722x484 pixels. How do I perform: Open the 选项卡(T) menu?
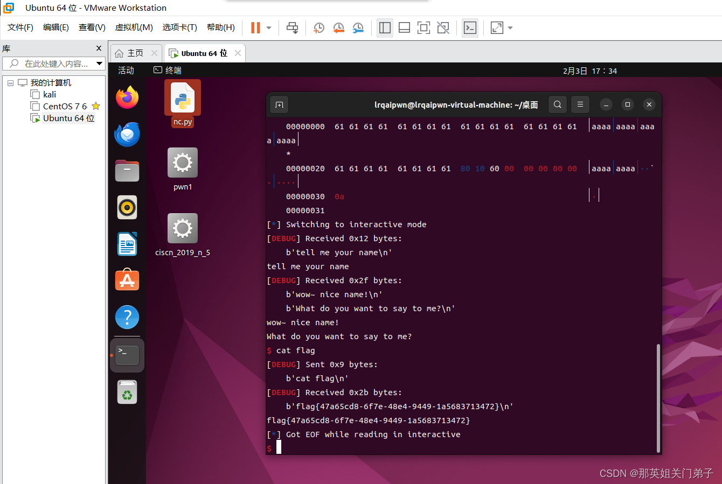coord(180,27)
